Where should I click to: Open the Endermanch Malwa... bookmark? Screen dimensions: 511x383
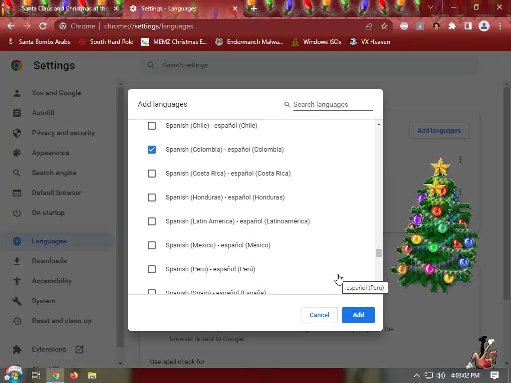[250, 42]
